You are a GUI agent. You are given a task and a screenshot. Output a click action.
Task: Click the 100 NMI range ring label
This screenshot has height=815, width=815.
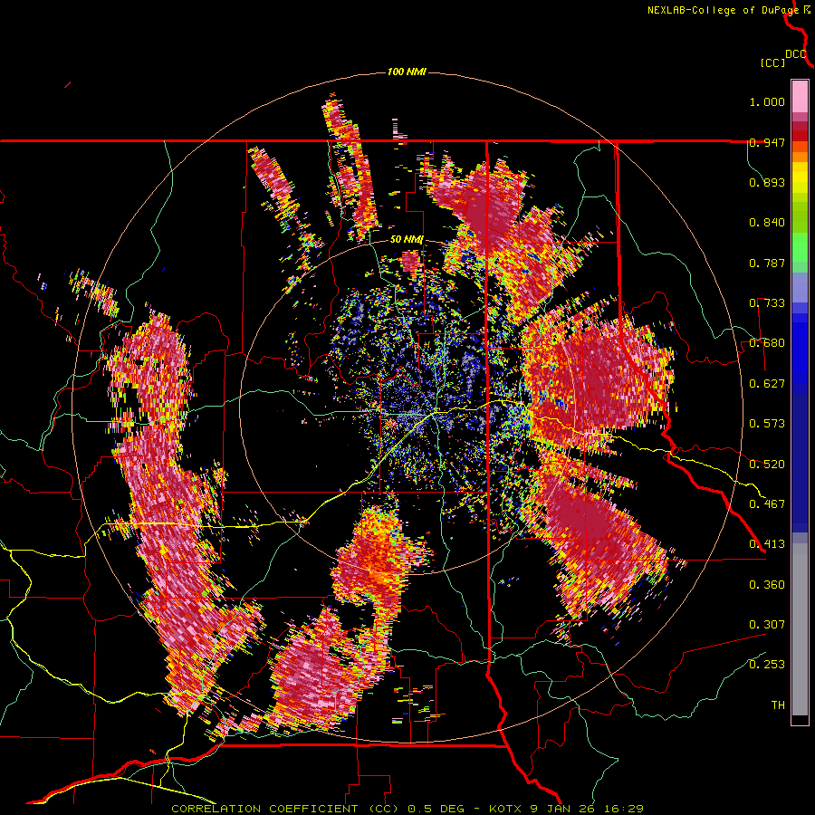pos(407,72)
